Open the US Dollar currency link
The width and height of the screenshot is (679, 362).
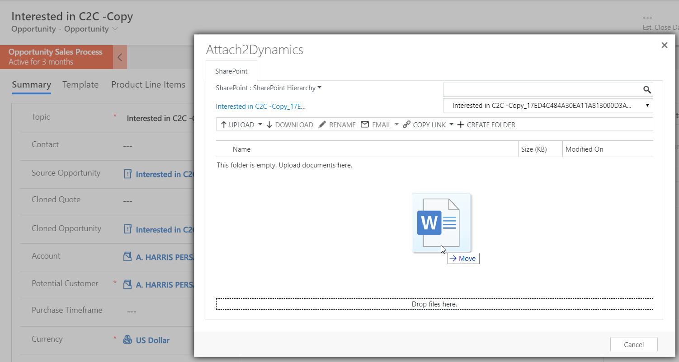(153, 340)
